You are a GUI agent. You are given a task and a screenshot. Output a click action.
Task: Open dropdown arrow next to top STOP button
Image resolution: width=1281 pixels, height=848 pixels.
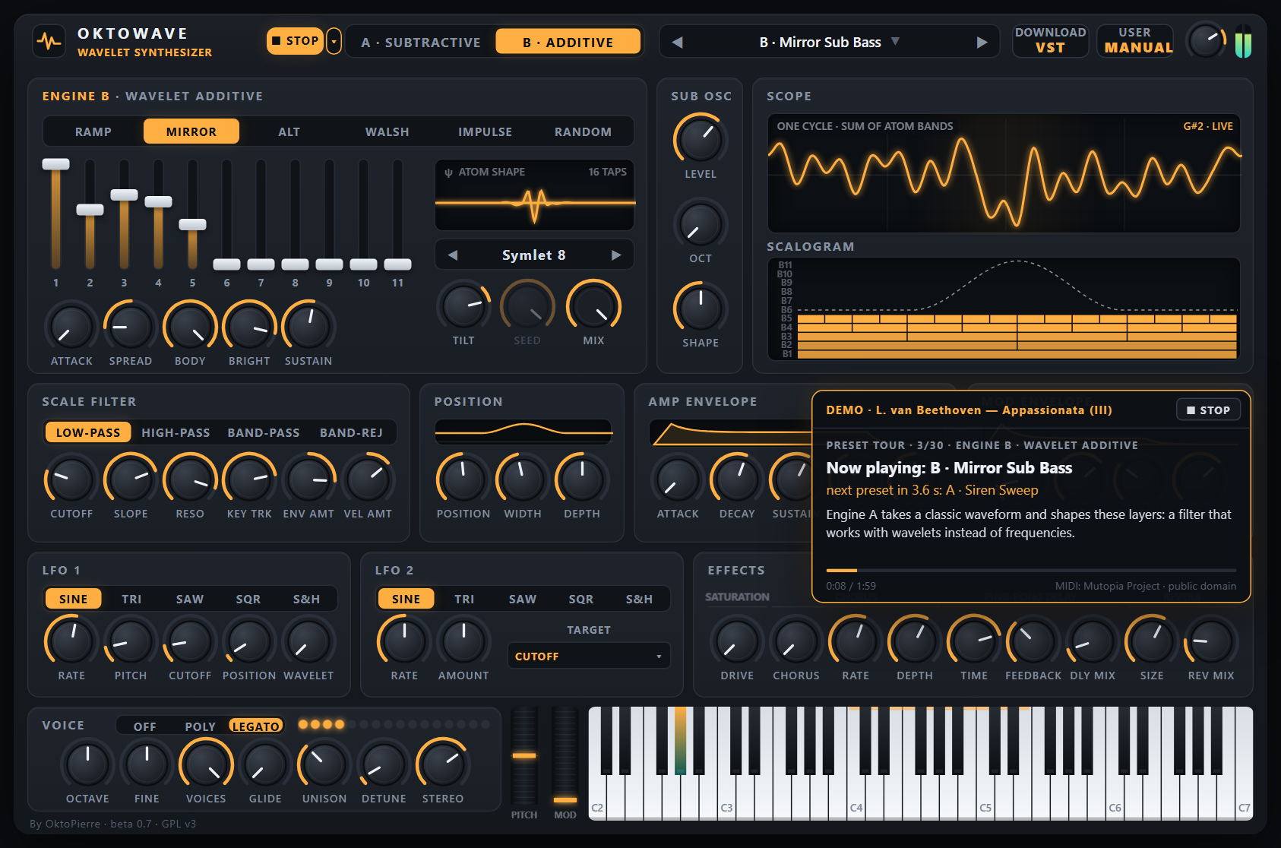pyautogui.click(x=334, y=41)
